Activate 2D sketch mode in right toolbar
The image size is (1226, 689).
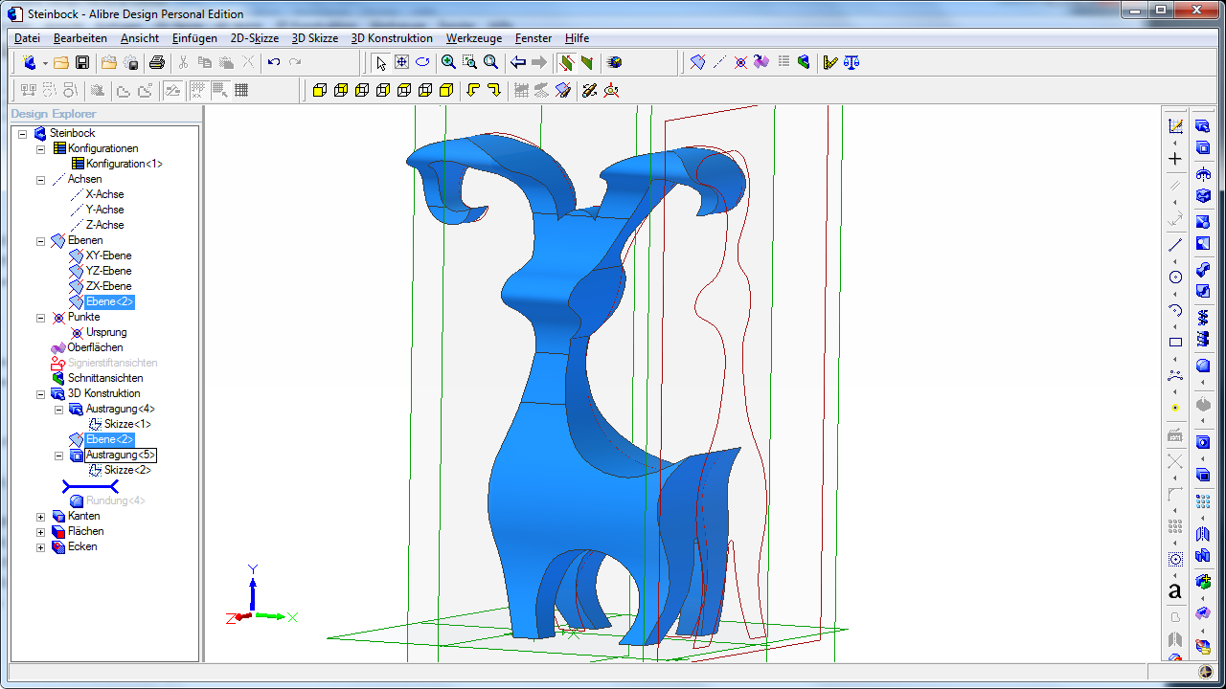click(x=1175, y=126)
